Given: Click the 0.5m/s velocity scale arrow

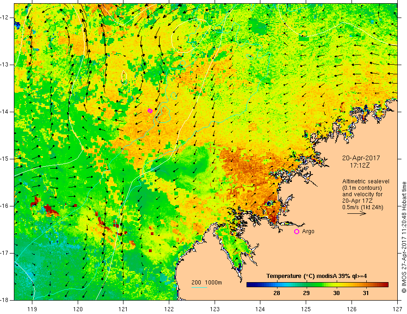Looking at the screenshot, I should [x=357, y=214].
